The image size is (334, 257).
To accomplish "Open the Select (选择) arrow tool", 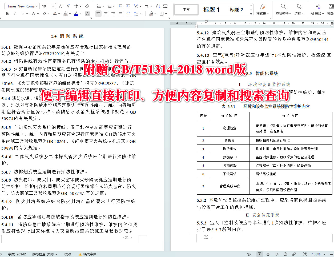I will click(x=299, y=9).
